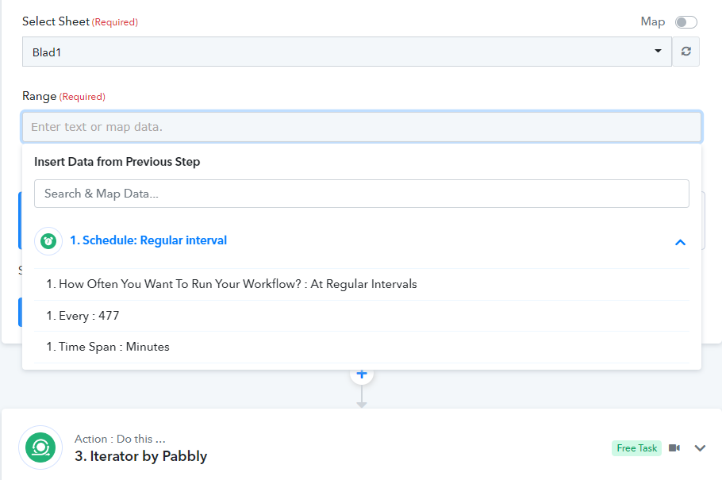The width and height of the screenshot is (722, 480).
Task: Click the Schedule alarm clock icon
Action: point(48,240)
